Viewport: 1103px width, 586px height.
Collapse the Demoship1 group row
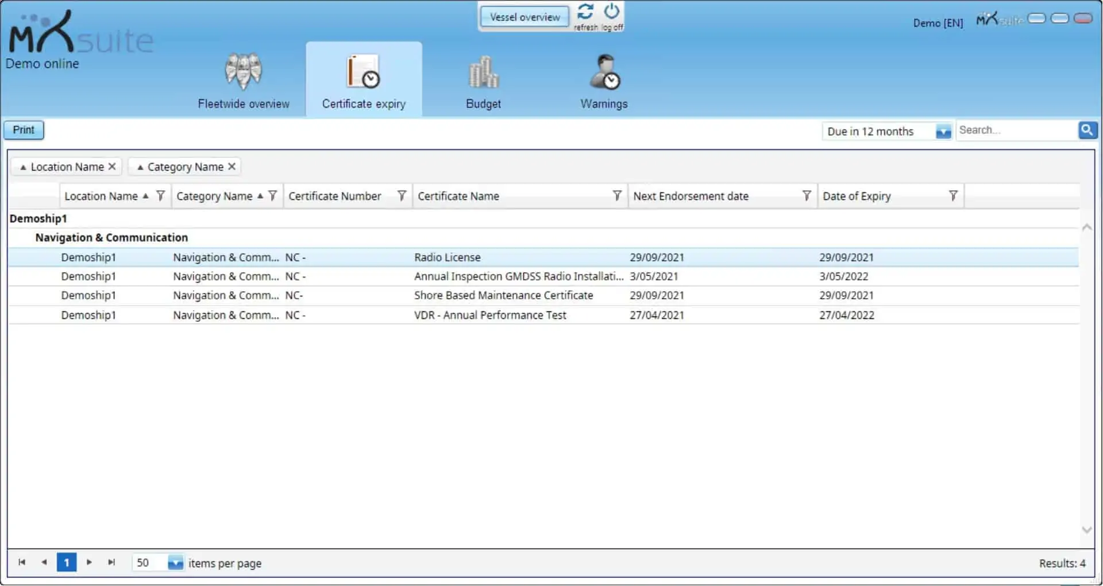(x=38, y=219)
